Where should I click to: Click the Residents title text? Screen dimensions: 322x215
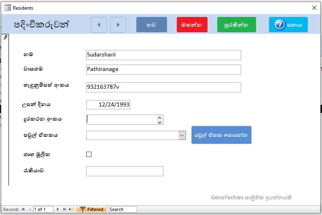point(23,8)
